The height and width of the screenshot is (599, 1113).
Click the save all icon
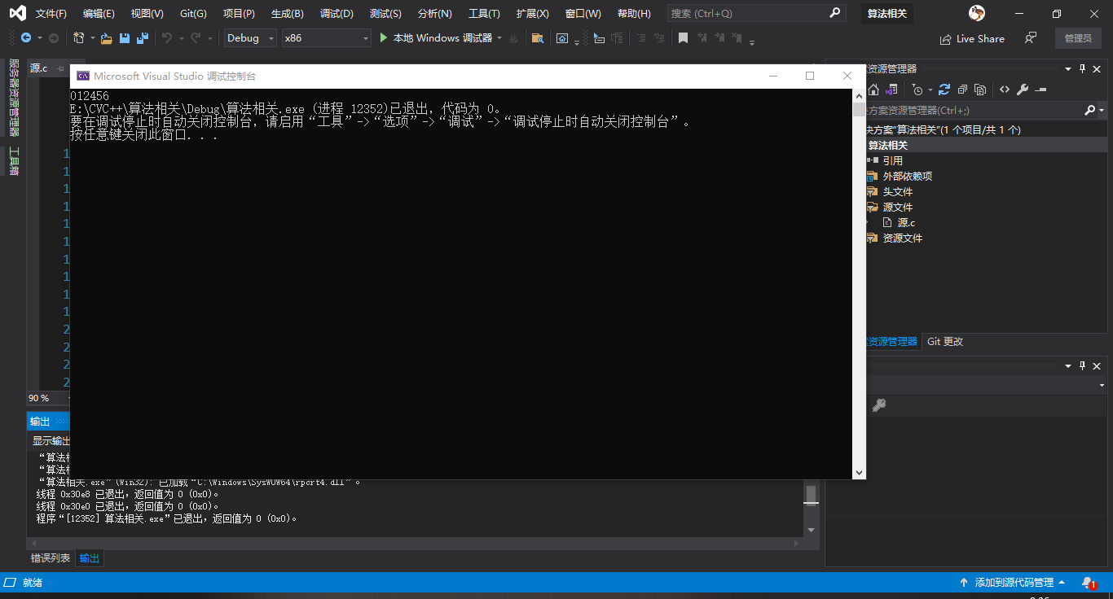click(x=143, y=38)
